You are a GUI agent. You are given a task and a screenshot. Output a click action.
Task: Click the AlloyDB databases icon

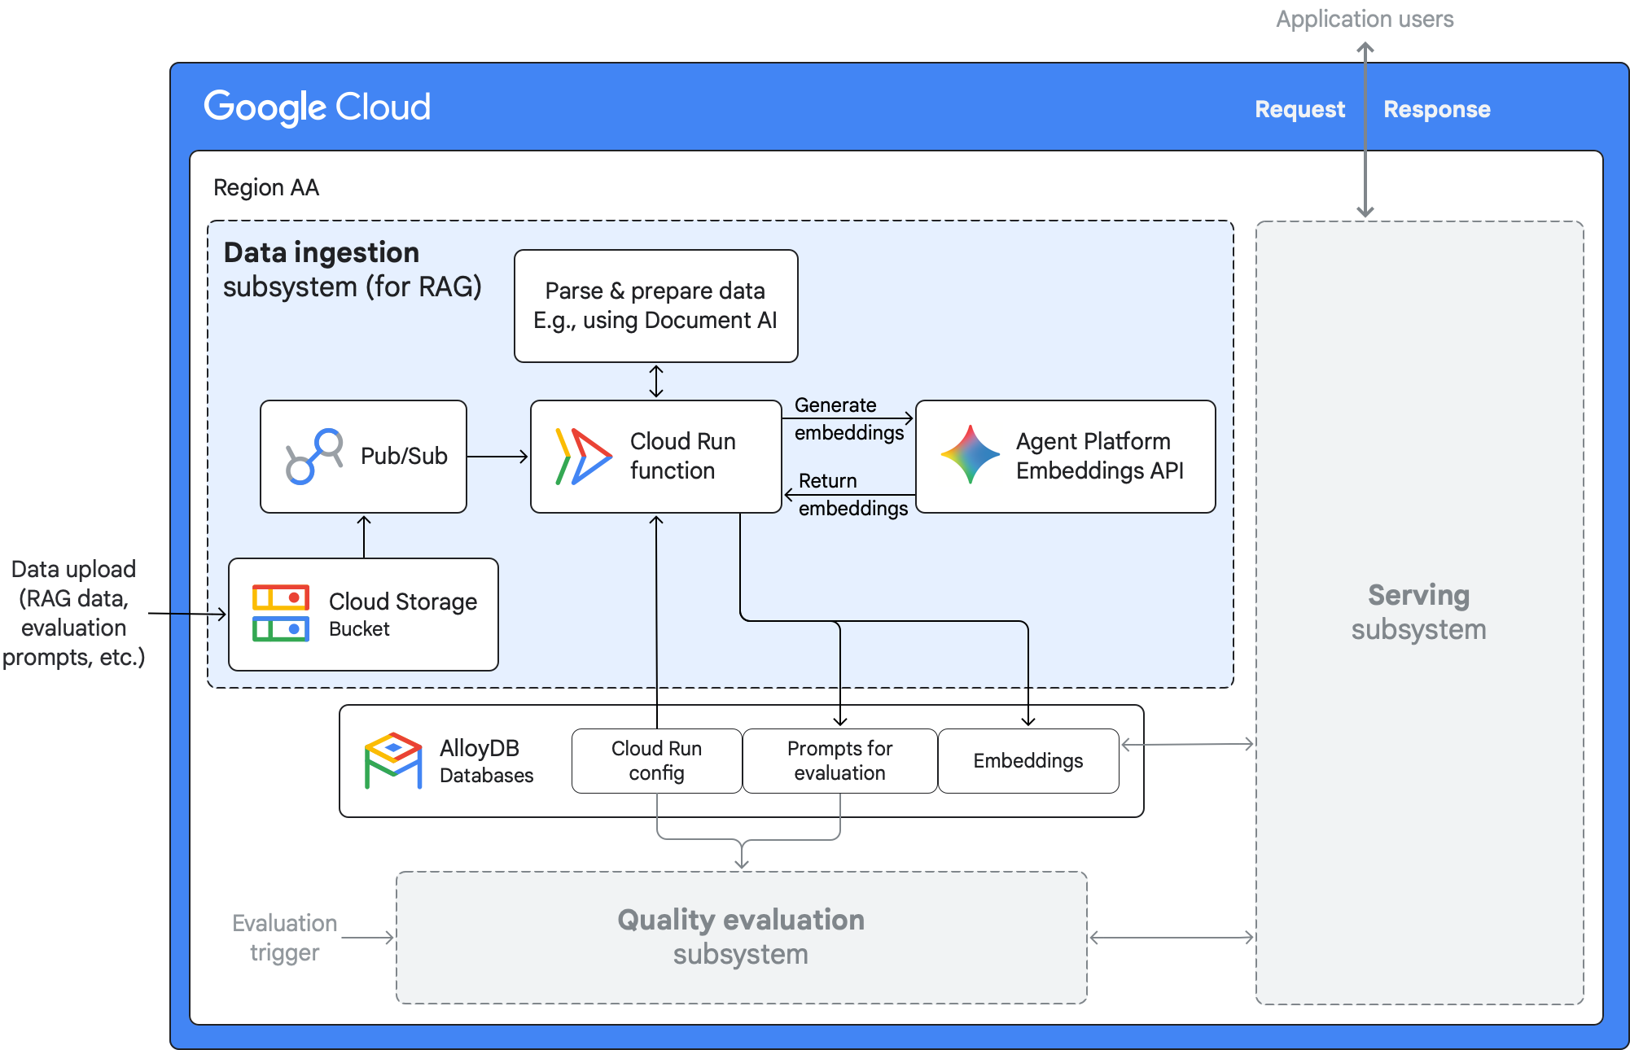pos(393,760)
